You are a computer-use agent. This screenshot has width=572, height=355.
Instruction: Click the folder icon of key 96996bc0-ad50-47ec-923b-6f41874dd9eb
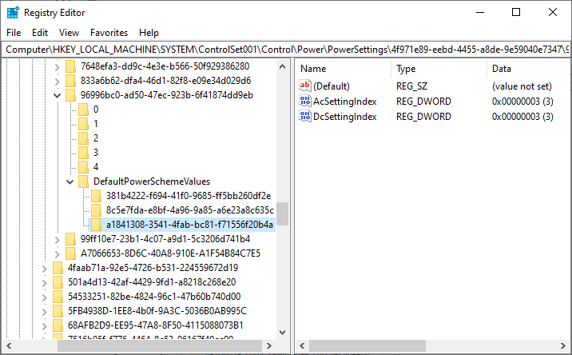(x=70, y=95)
